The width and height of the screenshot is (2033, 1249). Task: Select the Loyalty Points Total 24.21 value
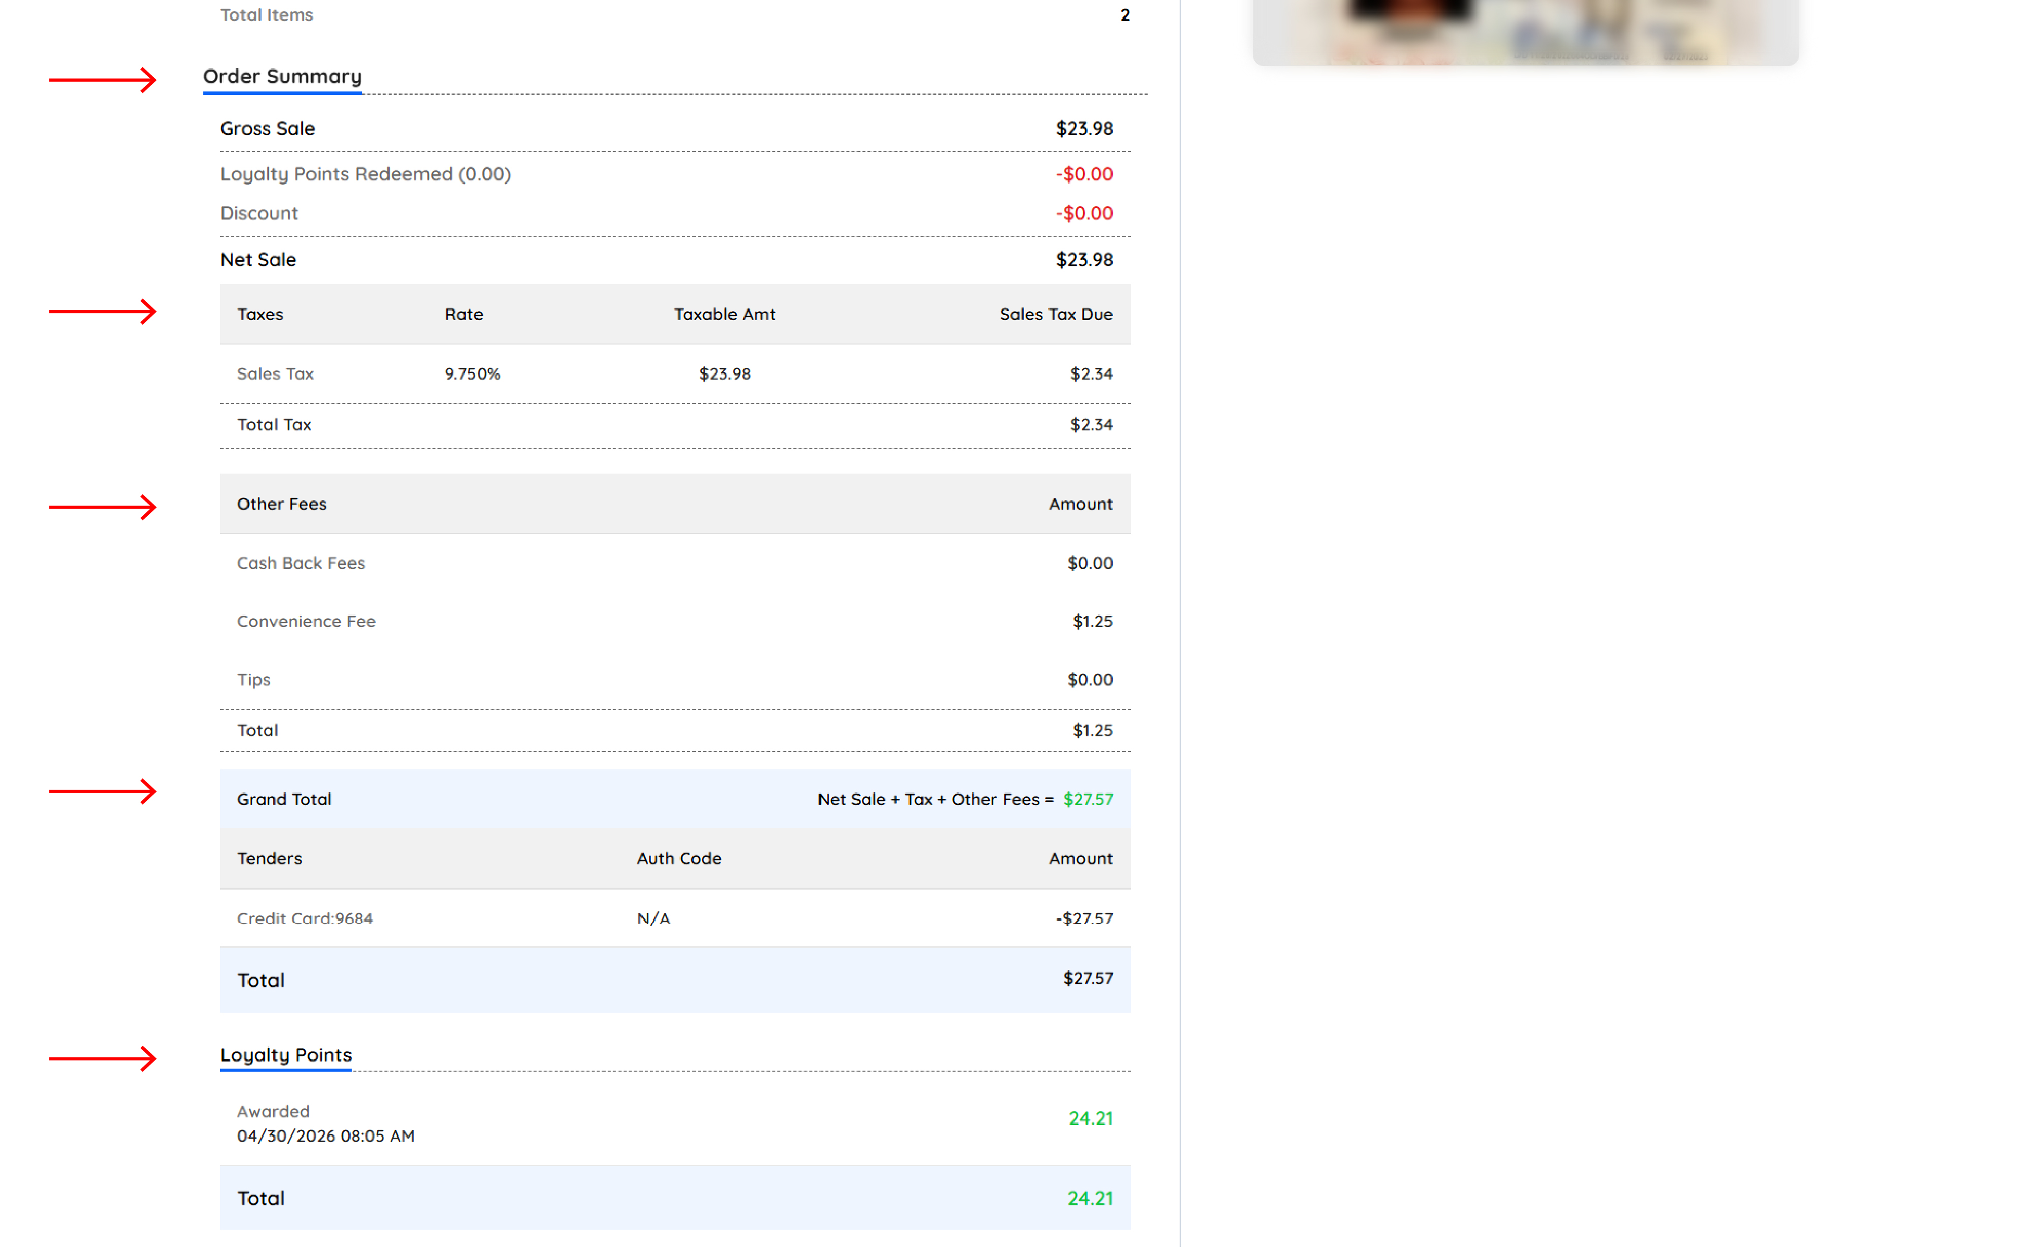click(1090, 1199)
